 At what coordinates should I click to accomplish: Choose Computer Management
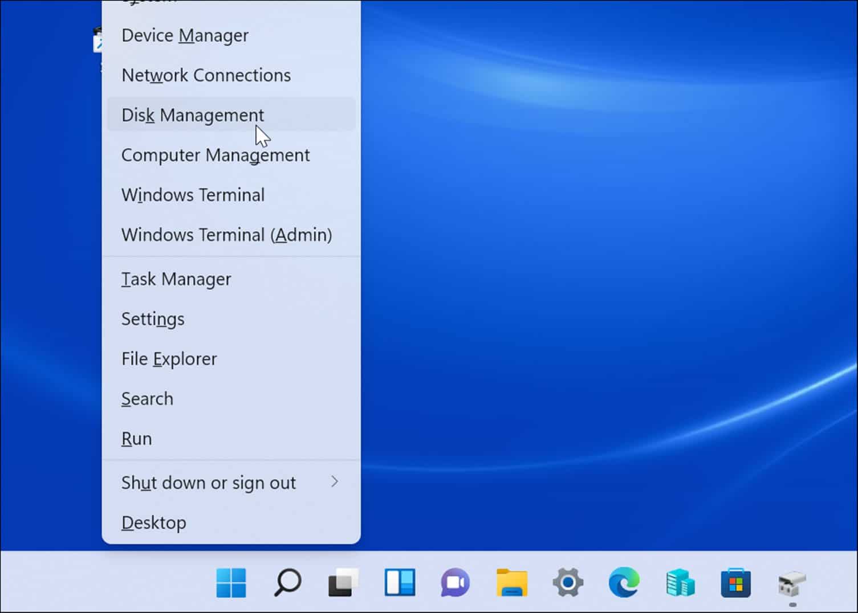[215, 154]
